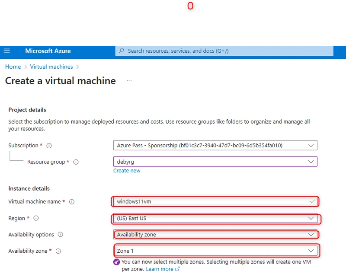Expand the Resource group dropdown showing debyrg
The height and width of the screenshot is (280, 346).
215,162
